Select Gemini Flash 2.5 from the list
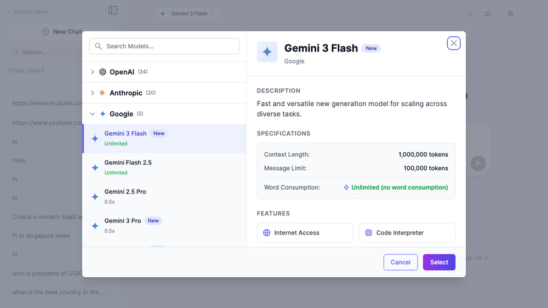This screenshot has width=548, height=308. pos(128,167)
